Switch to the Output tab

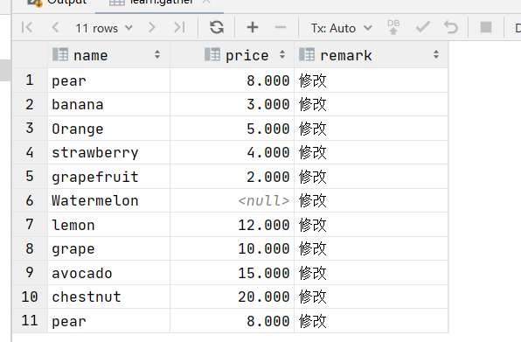[59, 2]
